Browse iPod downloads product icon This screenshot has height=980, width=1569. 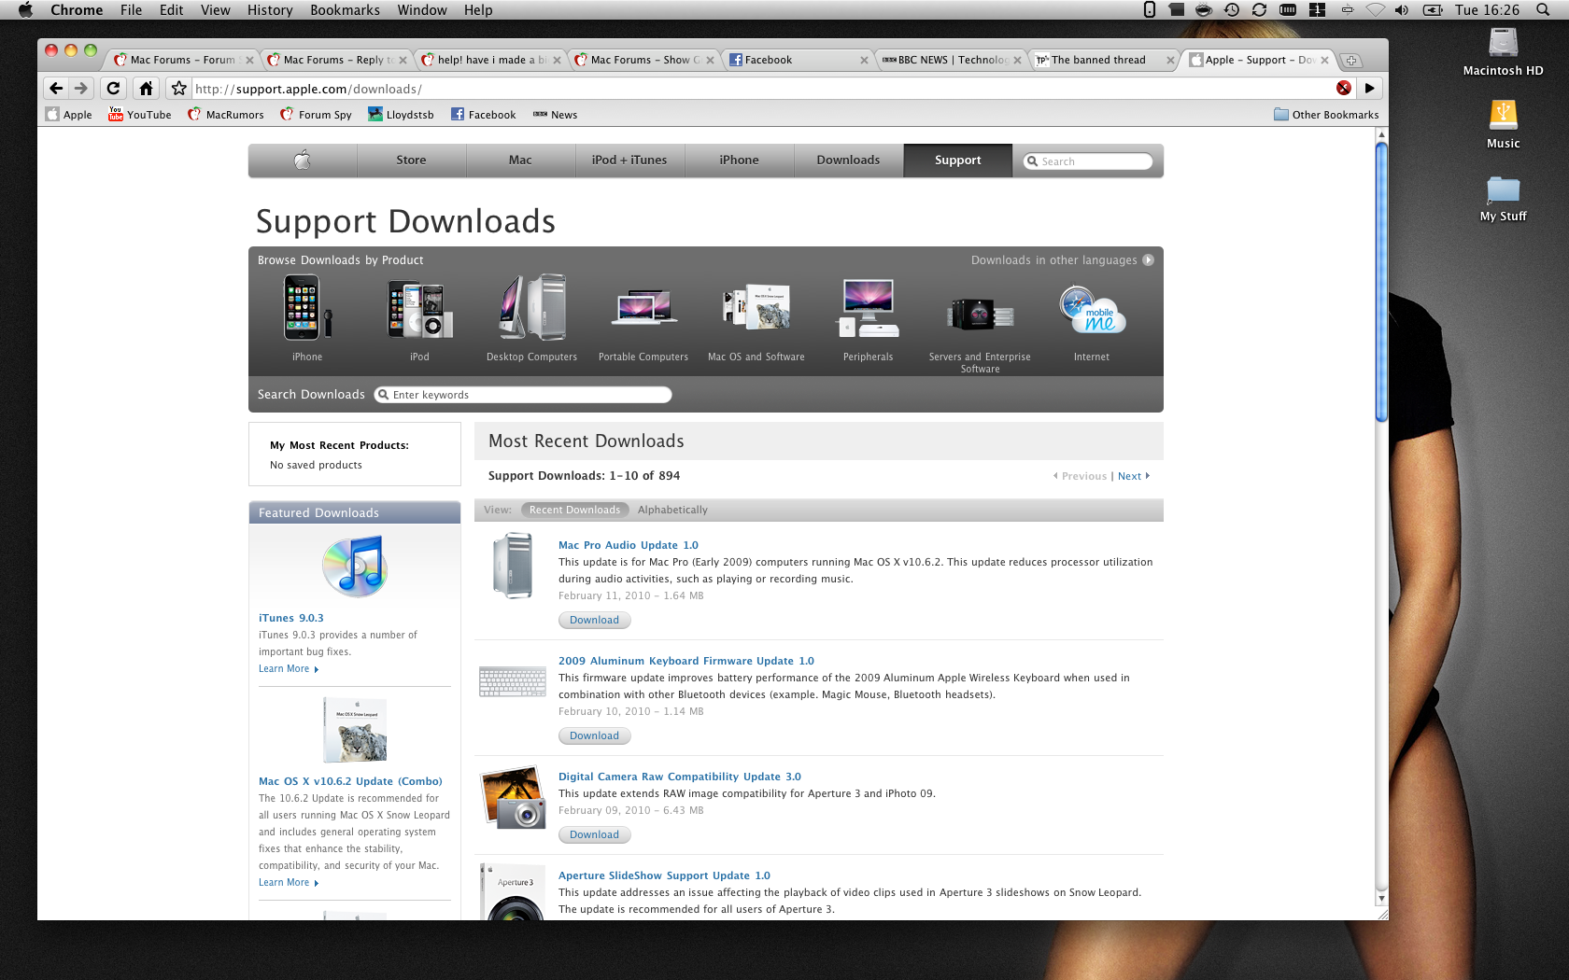point(419,310)
